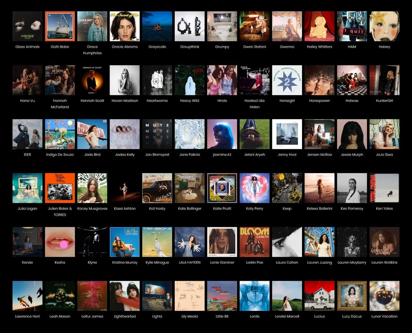412x333 pixels.
Task: Open the Hotwax checkerboard floor cover
Action: tap(352, 80)
